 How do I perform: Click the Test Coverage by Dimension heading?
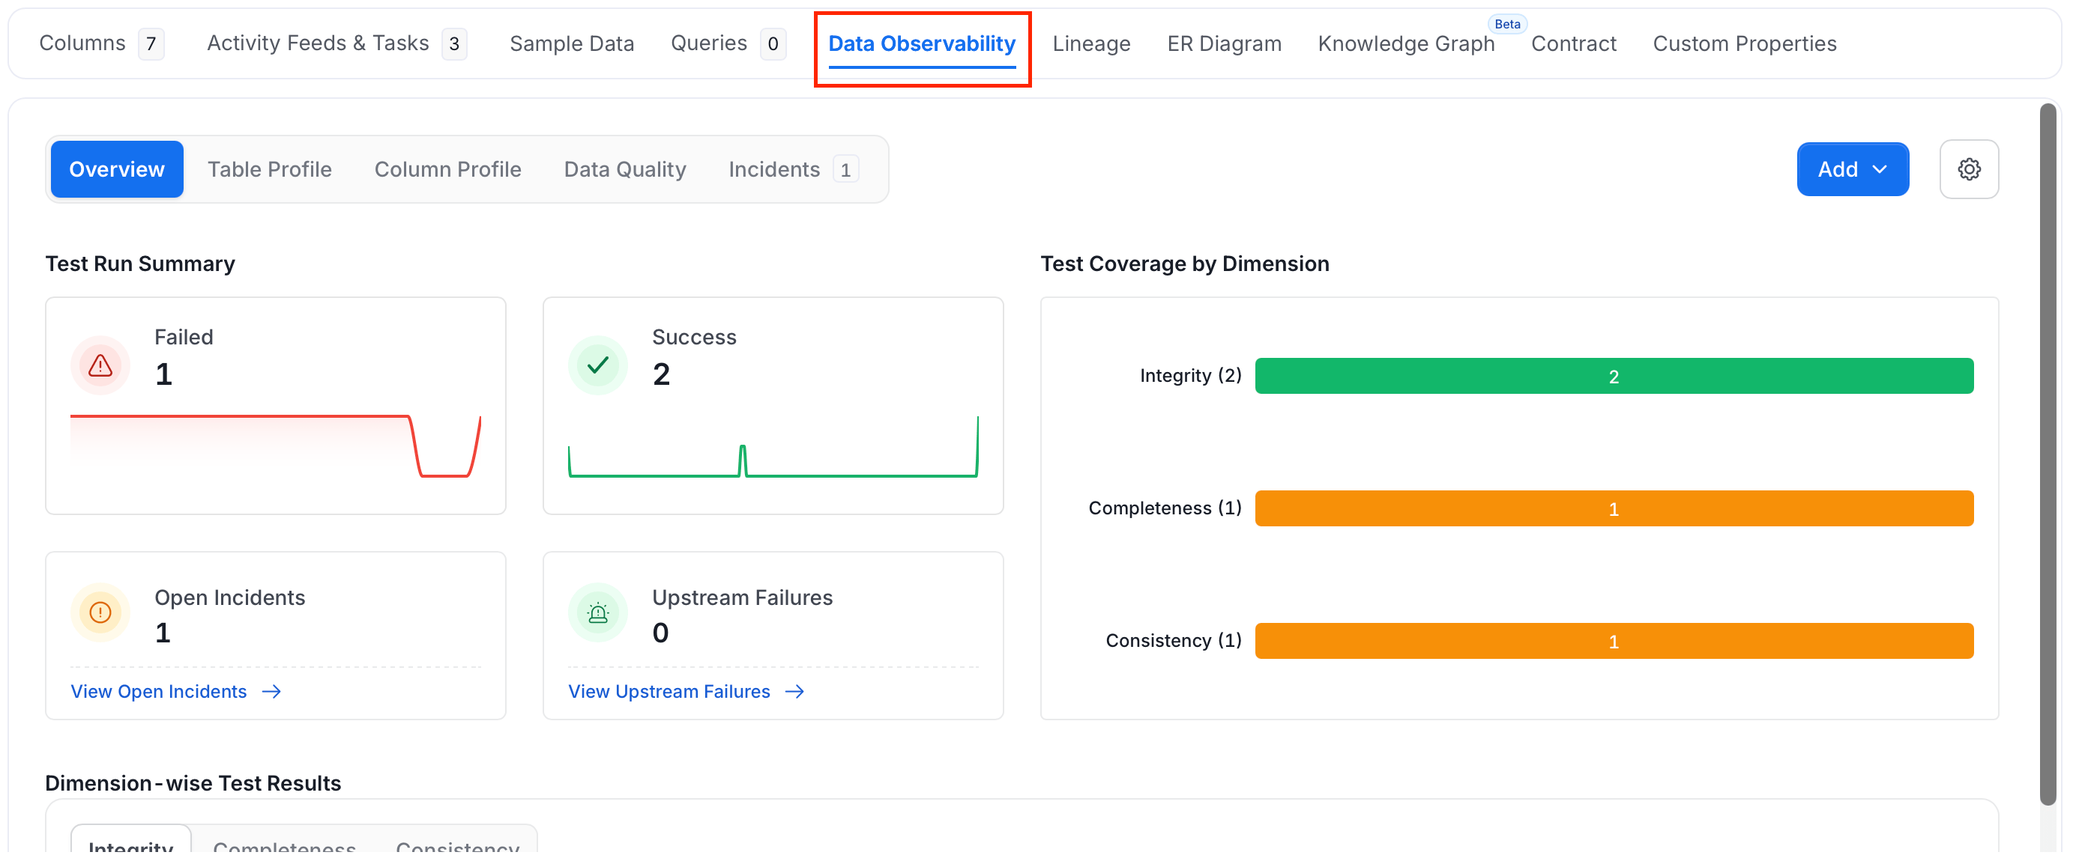pos(1185,264)
